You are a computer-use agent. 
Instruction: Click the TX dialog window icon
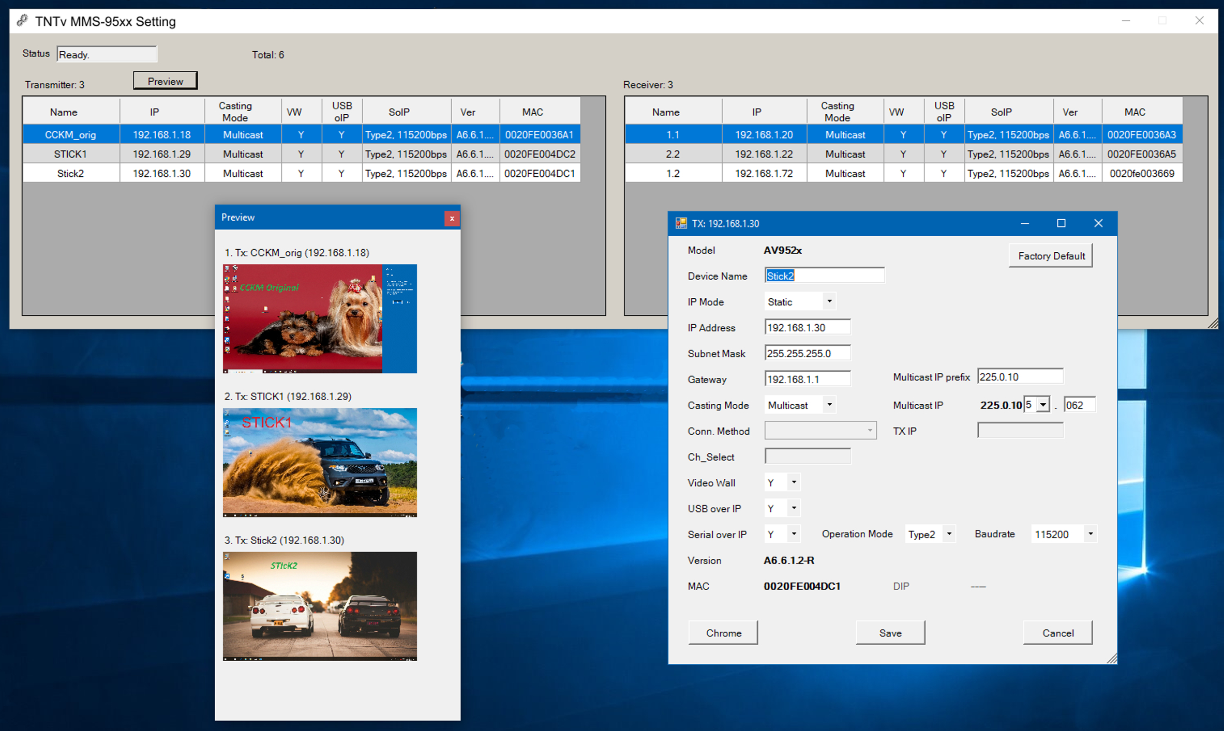pos(681,223)
